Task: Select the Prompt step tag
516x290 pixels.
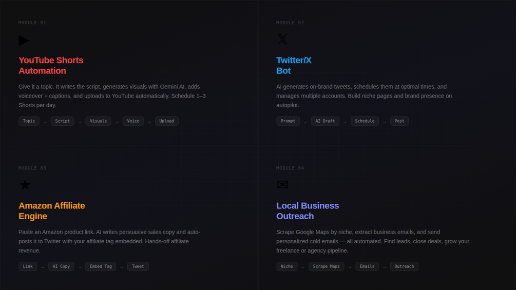Action: pos(288,121)
